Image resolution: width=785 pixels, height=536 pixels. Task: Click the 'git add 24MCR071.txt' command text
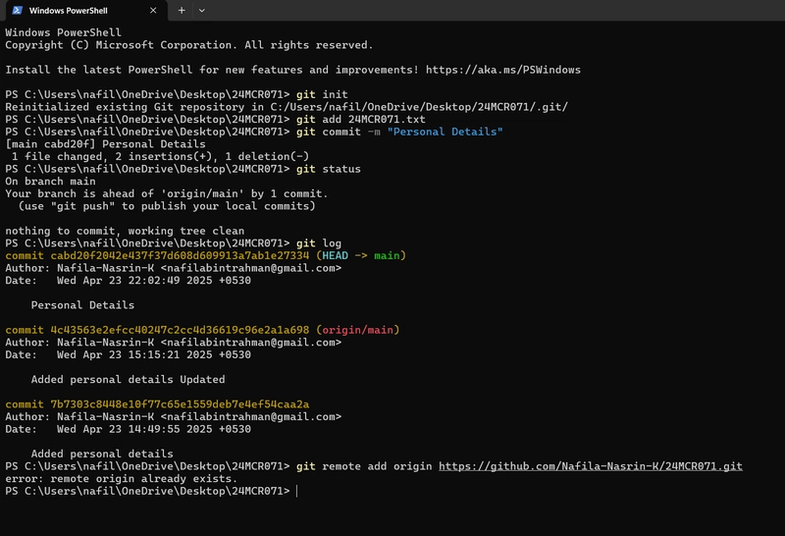pyautogui.click(x=360, y=119)
